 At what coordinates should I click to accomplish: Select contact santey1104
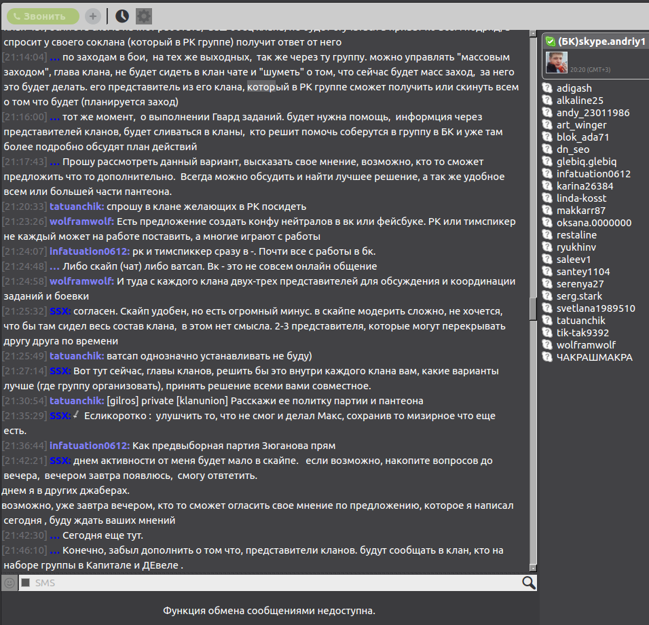click(582, 272)
